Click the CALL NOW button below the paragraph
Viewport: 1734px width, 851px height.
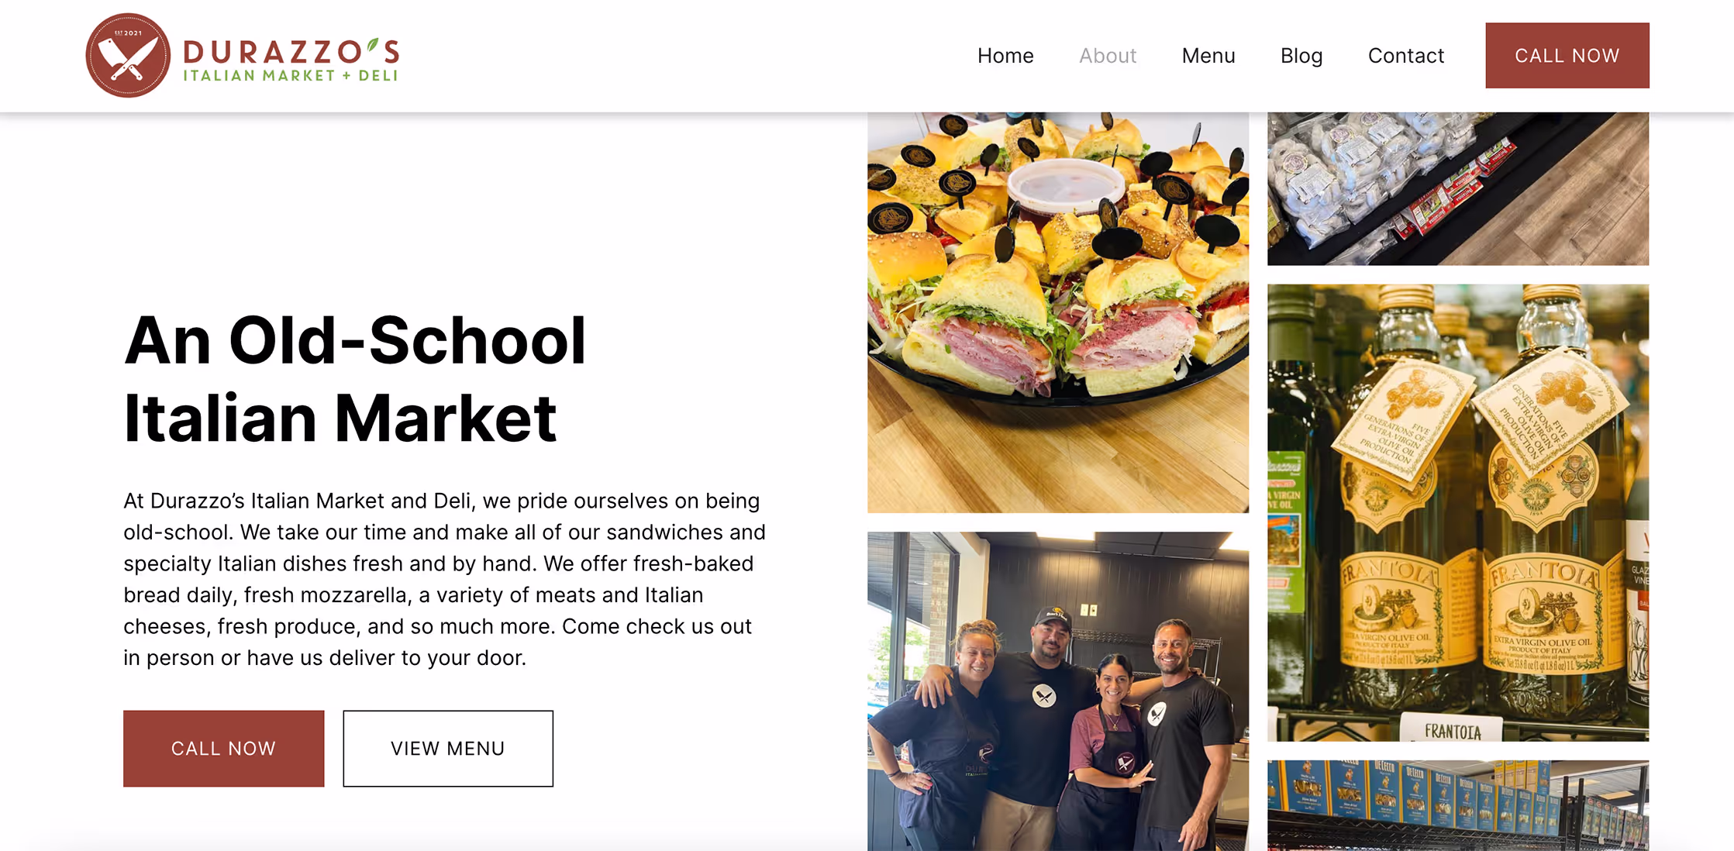click(x=224, y=749)
